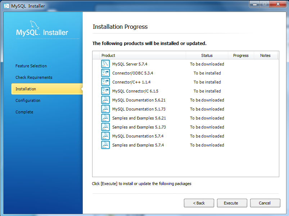Click the MySQL dolphin logo in sidebar
Screen dimensions: 289x216
point(35,25)
